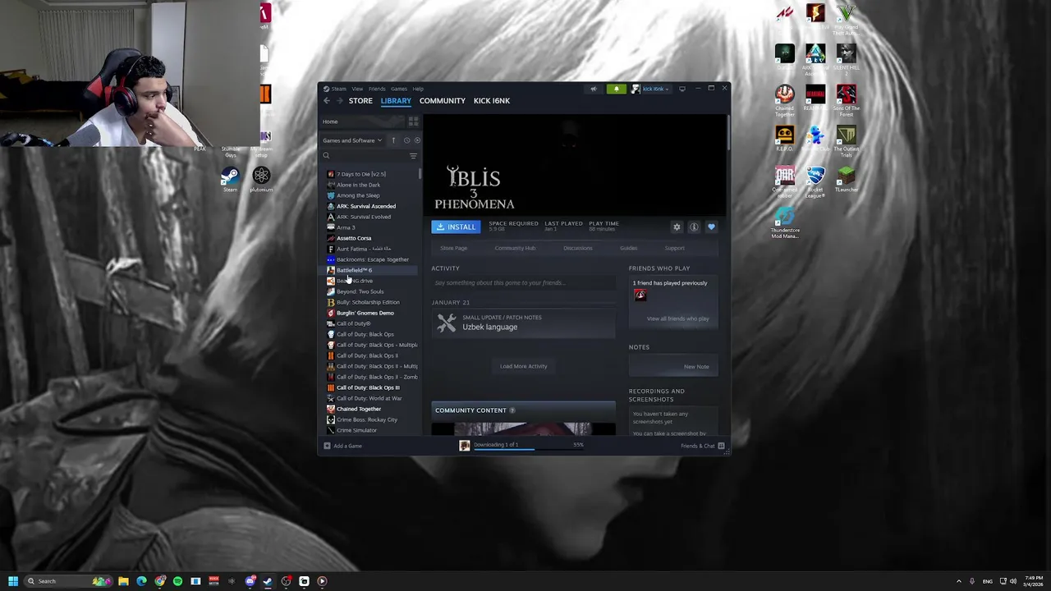Viewport: 1051px width, 591px height.
Task: Open advanced library filter options icon
Action: (413, 156)
